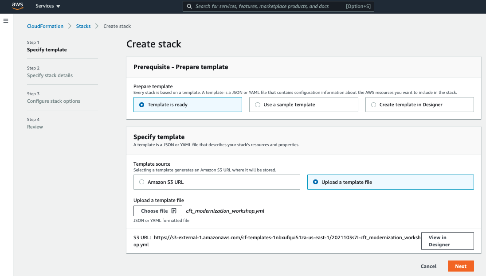The image size is (486, 276).
Task: Click the S3 URL text value
Action: click(277, 241)
